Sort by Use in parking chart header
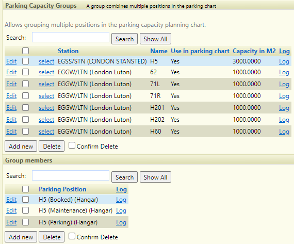The width and height of the screenshot is (294, 244). pos(200,51)
